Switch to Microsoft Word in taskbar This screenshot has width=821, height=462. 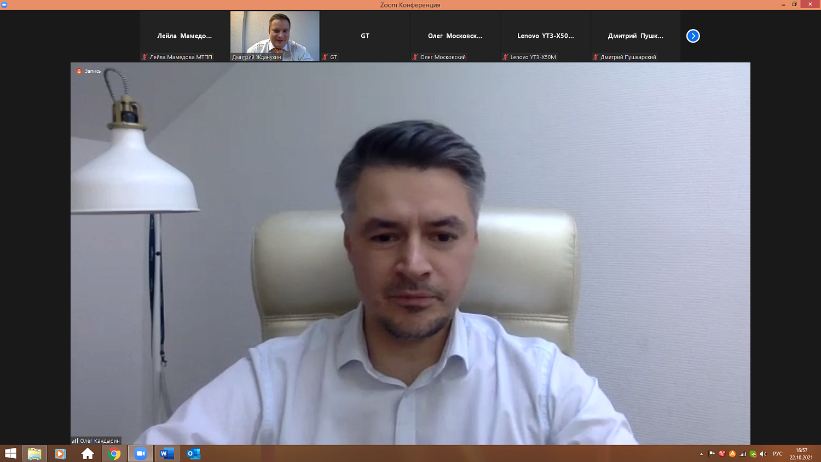pos(167,454)
